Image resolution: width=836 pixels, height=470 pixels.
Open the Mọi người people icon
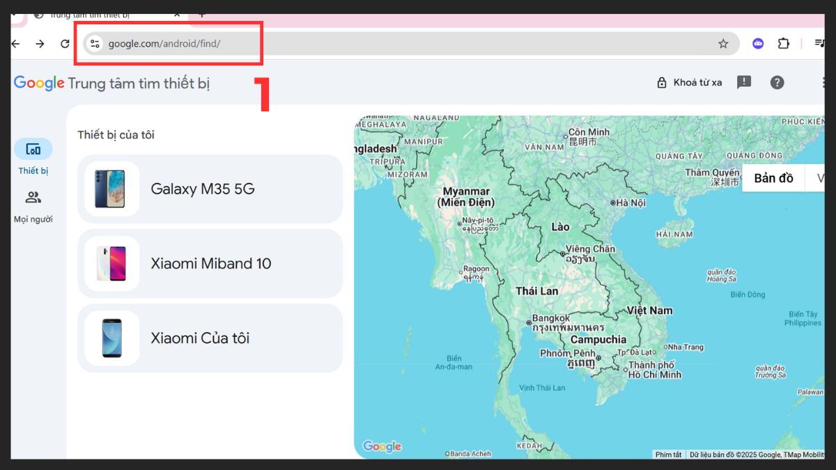tap(33, 197)
